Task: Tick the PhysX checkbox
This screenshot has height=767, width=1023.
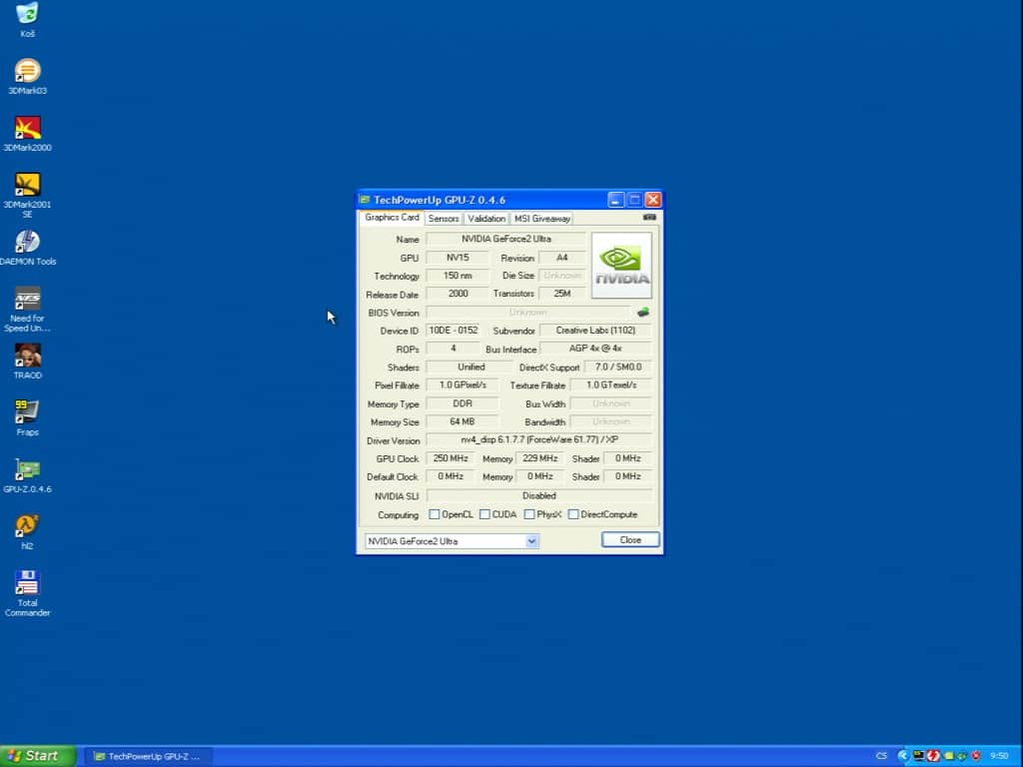Action: coord(529,514)
